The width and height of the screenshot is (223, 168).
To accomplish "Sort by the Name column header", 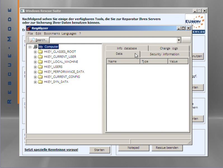I will pos(123,61).
